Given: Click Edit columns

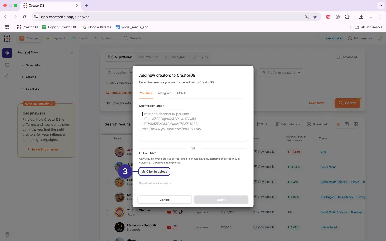Looking at the screenshot, I should pos(288,124).
